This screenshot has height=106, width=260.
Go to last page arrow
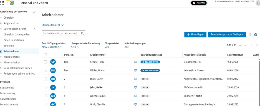coord(257,45)
